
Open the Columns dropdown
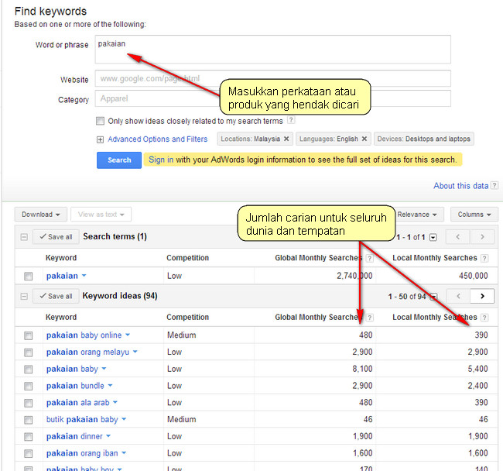(474, 215)
